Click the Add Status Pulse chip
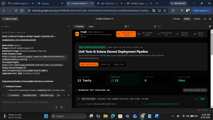The image size is (213, 120). (30, 95)
